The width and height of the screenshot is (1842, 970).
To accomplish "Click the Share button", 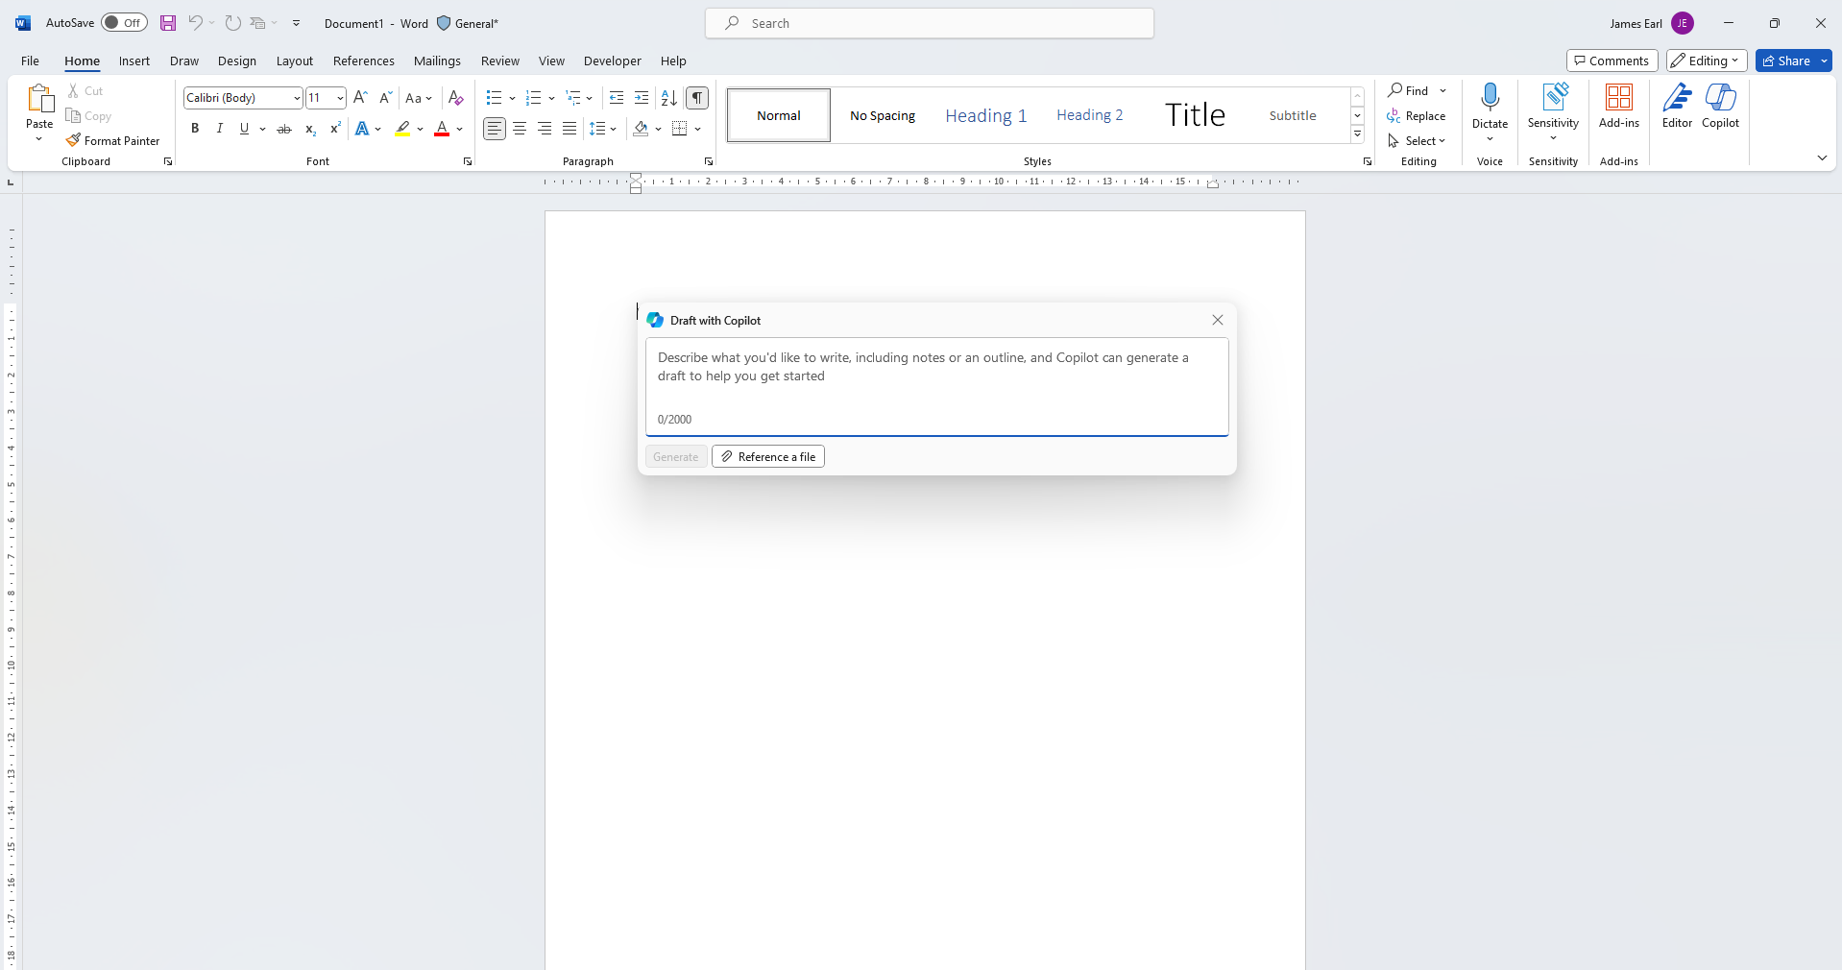I will click(x=1785, y=61).
